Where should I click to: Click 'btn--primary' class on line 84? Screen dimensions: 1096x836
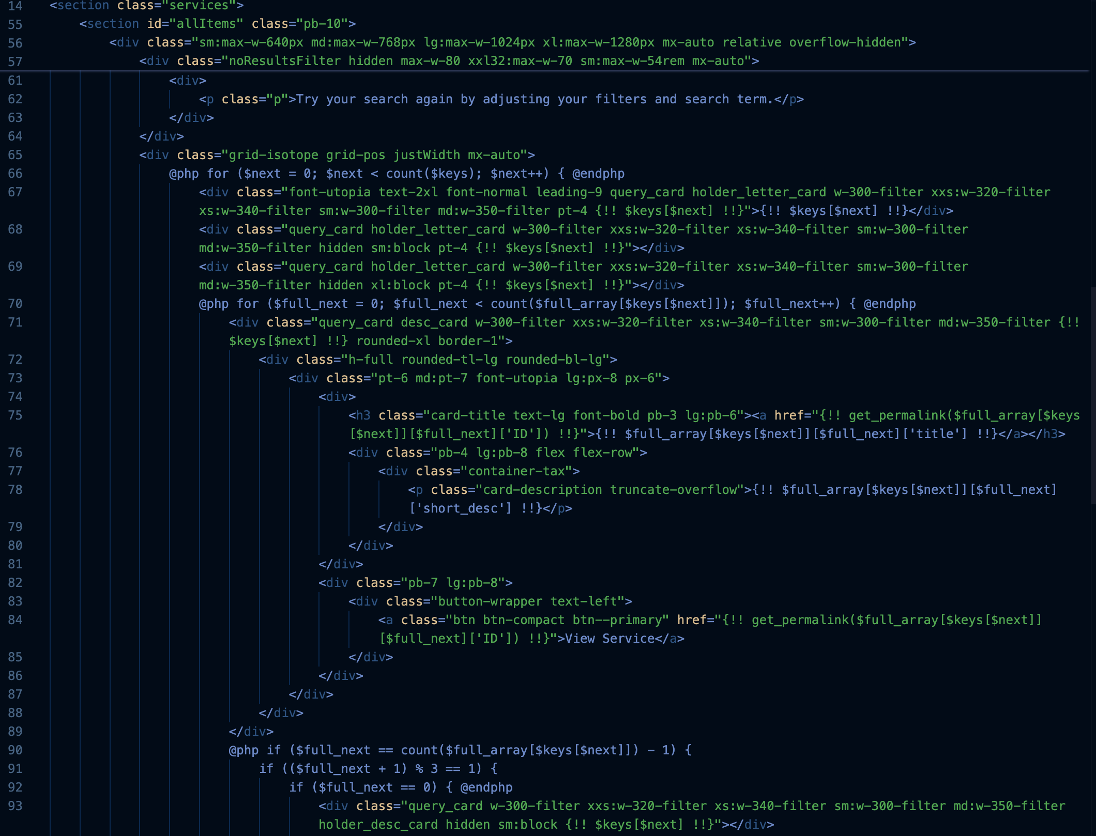click(616, 620)
